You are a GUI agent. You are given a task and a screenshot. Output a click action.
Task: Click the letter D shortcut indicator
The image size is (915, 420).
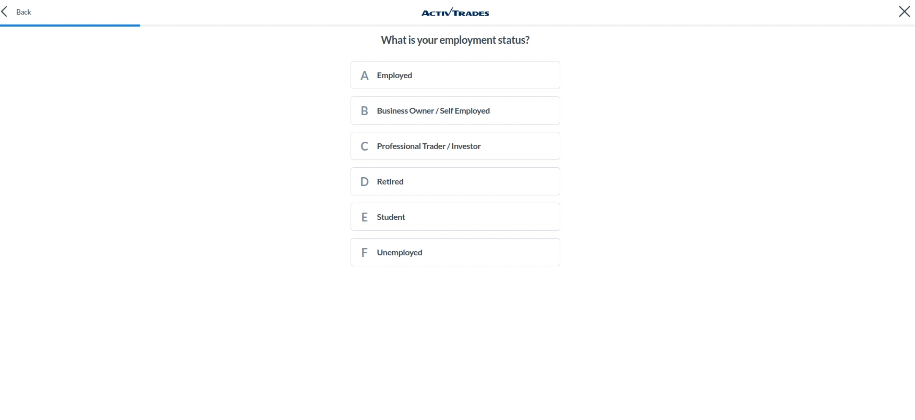pos(365,181)
